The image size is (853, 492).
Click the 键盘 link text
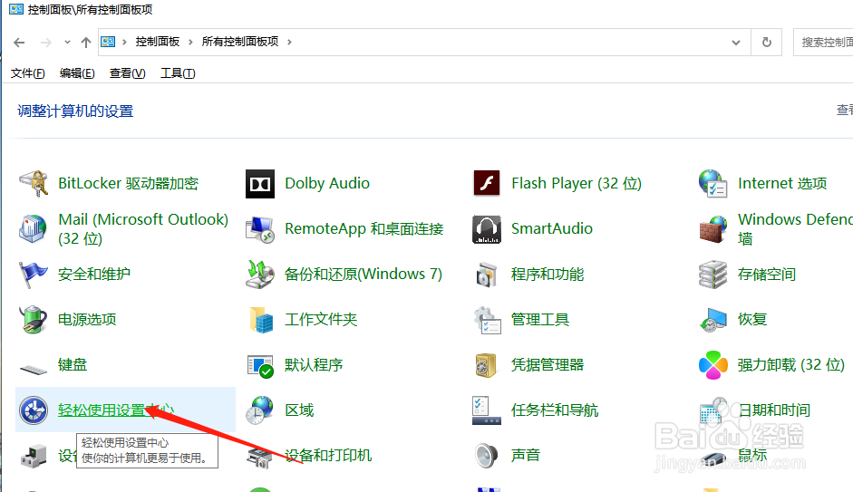(x=73, y=365)
